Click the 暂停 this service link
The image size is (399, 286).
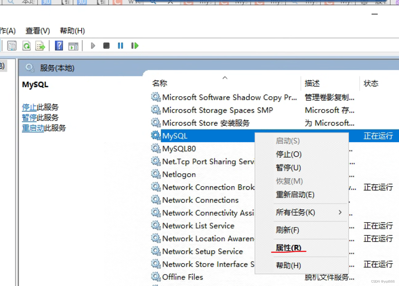(x=29, y=118)
